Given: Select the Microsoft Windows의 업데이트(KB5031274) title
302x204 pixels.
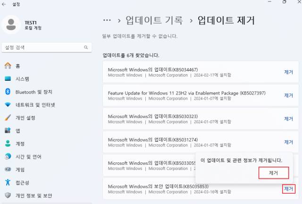Looking at the screenshot, I should (x=153, y=140).
